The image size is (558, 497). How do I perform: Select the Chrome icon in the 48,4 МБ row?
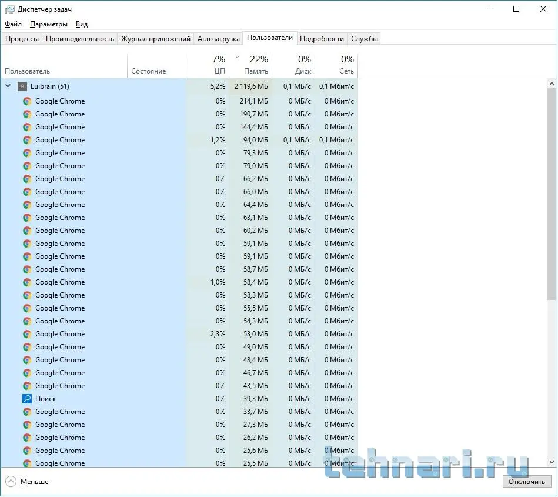tap(27, 361)
